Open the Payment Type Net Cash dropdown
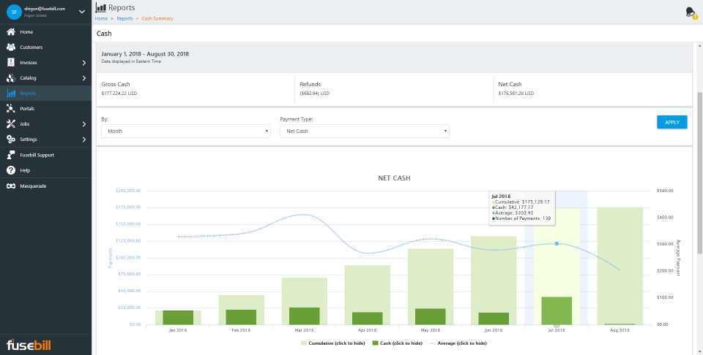The height and width of the screenshot is (355, 703). (365, 131)
